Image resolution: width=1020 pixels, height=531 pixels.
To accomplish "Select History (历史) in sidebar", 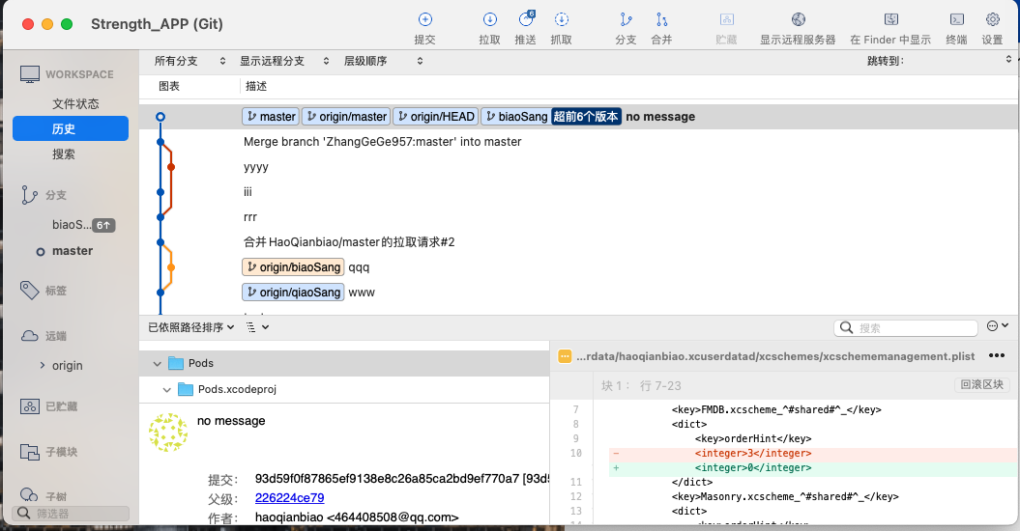I will tap(71, 128).
